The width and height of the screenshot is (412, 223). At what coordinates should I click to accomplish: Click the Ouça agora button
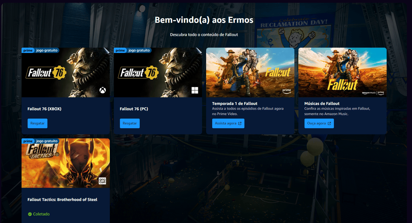pos(319,123)
